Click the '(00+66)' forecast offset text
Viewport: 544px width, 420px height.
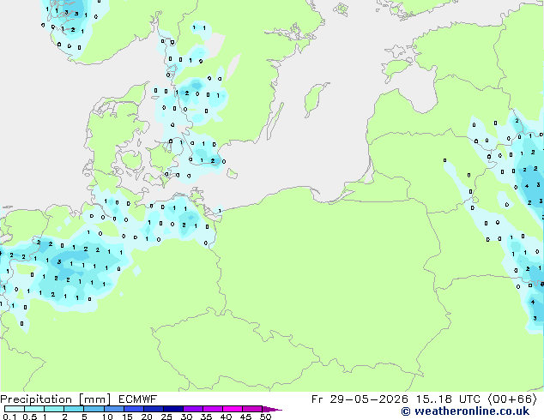(513, 399)
